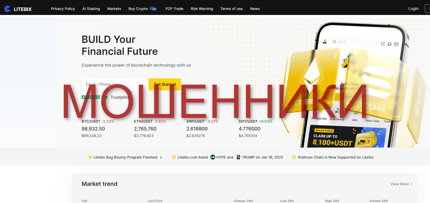The width and height of the screenshot is (430, 203).
Task: Open Litebix Bug Bounty Program announcement
Action: tap(125, 157)
